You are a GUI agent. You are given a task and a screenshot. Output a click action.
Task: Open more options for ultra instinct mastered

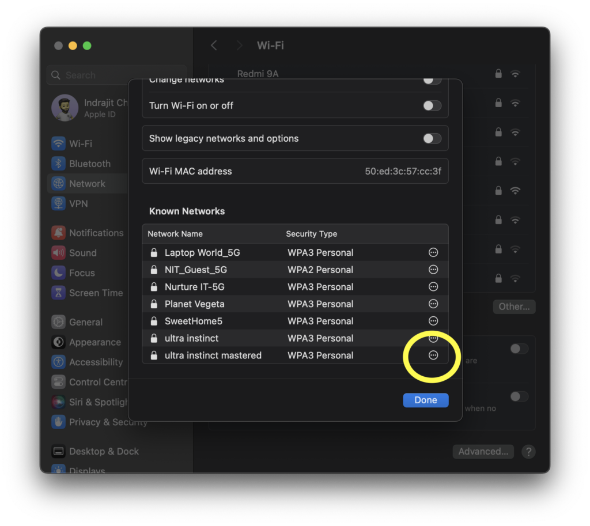pos(433,355)
